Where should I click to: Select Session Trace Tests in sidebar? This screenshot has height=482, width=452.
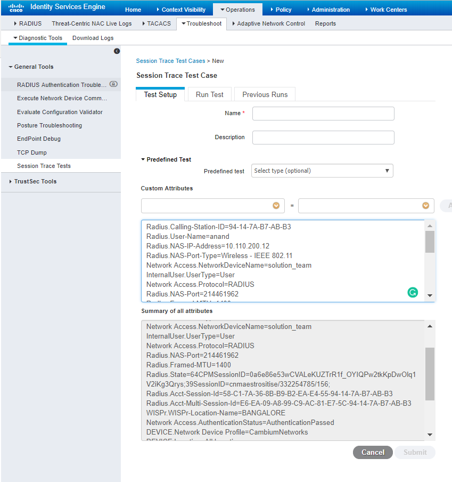[x=44, y=166]
